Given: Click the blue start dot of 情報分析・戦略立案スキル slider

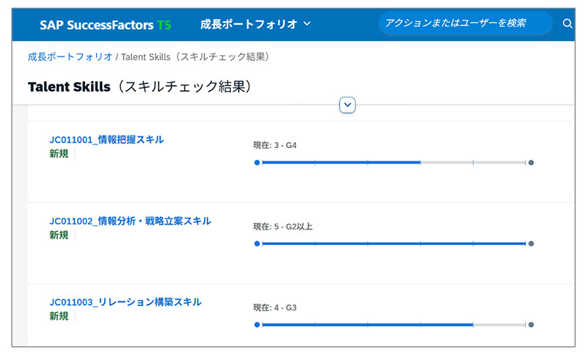Looking at the screenshot, I should 257,244.
